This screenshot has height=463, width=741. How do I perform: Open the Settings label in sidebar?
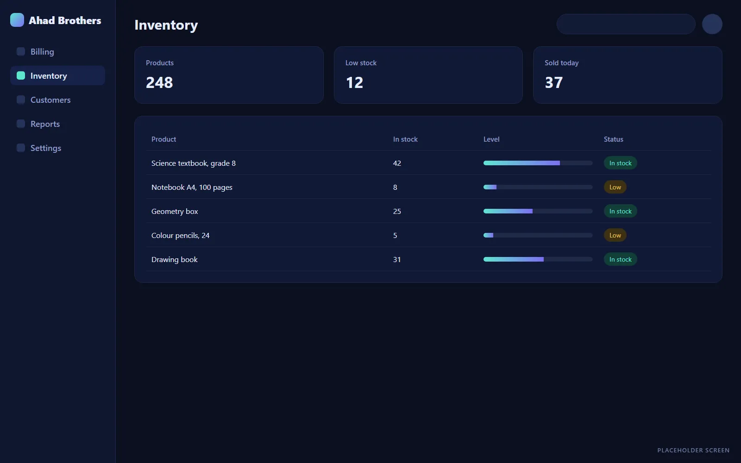46,148
